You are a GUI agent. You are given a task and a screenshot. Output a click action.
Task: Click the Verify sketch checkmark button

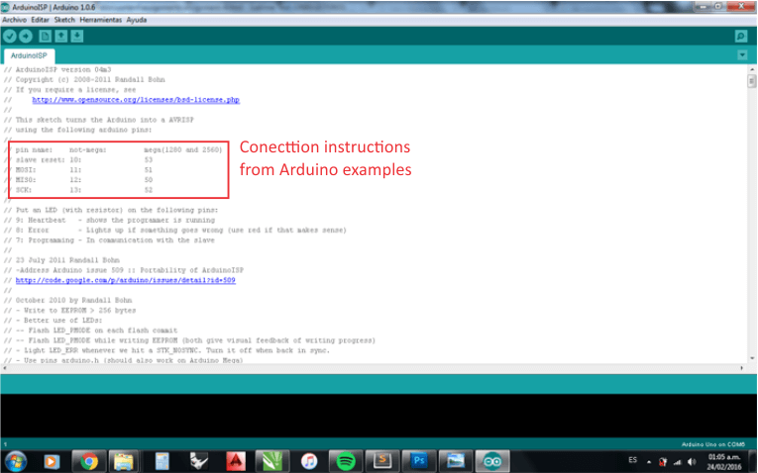(10, 37)
